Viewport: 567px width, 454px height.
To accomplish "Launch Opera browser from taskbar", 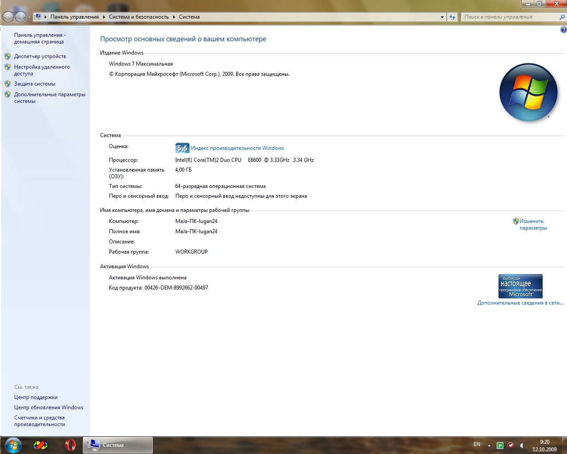I will pos(70,445).
